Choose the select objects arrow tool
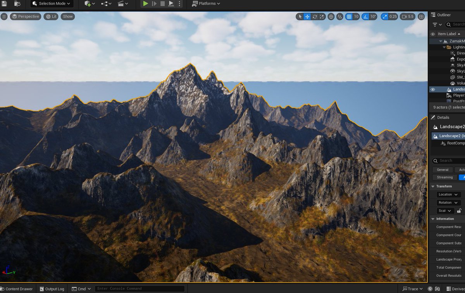Screen dimensions: 465x293 pyautogui.click(x=300, y=17)
